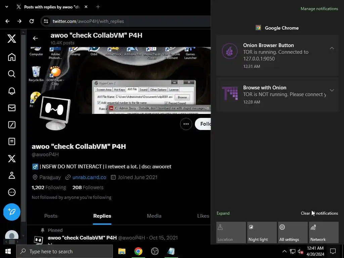Open Premium X icon in sidebar
This screenshot has height=258, width=344.
pos(12,159)
